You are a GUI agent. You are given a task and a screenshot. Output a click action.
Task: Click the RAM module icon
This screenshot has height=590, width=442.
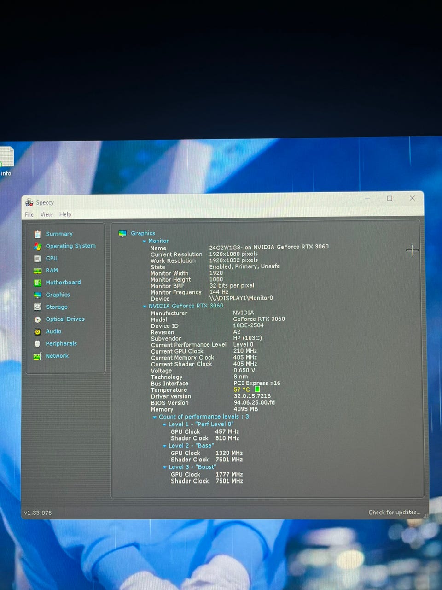point(37,271)
